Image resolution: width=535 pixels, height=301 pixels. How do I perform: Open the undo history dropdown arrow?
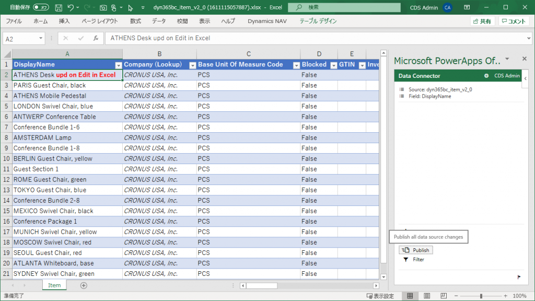click(x=78, y=7)
